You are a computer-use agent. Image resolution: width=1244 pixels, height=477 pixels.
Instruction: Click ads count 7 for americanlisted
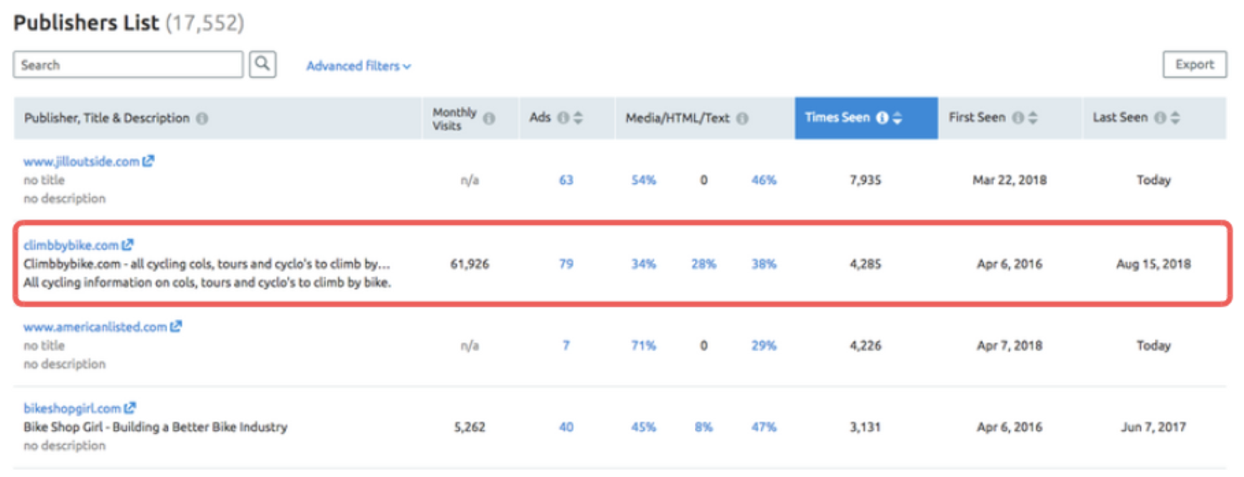tap(566, 346)
